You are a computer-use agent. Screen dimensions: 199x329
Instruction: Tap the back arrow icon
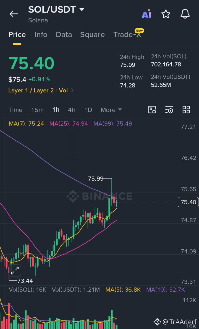(14, 14)
